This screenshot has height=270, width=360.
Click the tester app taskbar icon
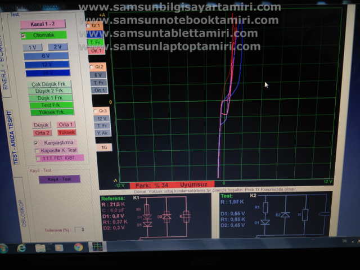point(97,247)
